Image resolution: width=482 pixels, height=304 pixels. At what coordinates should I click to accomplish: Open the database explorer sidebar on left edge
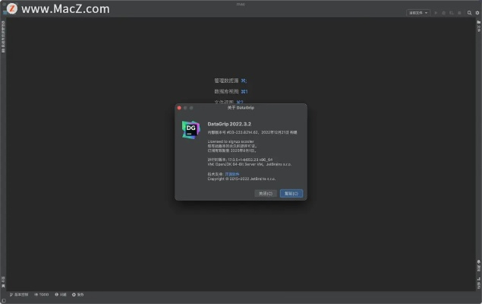click(x=3, y=36)
